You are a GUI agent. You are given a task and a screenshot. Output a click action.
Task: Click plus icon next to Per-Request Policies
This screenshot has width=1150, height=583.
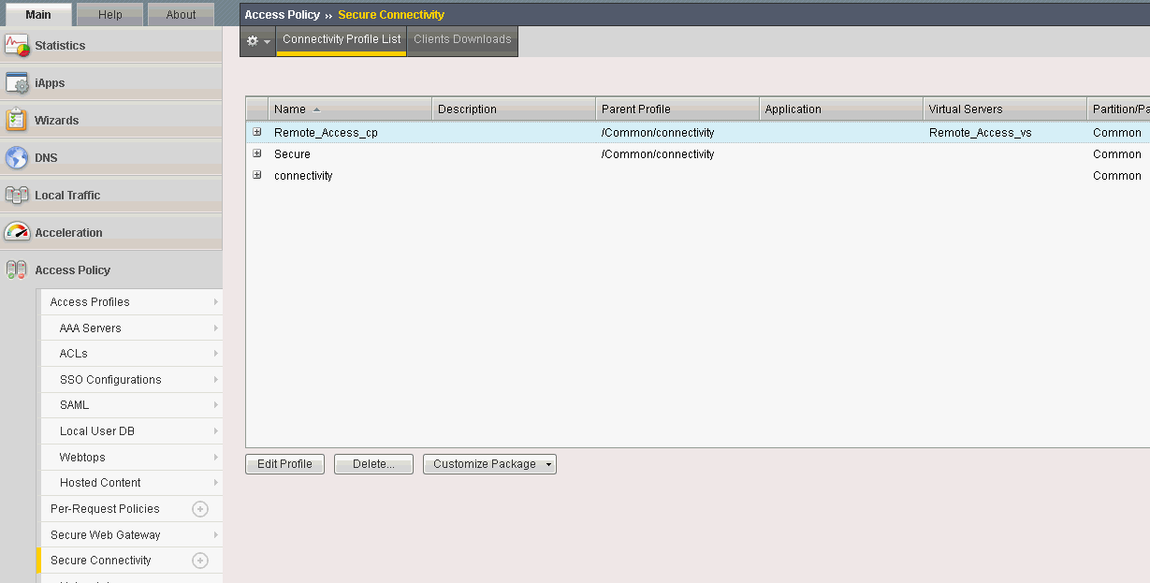coord(199,509)
